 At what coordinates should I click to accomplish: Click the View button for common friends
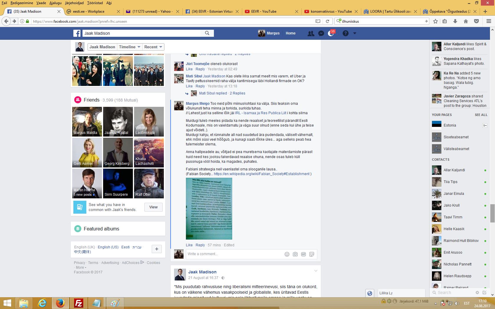[x=154, y=207]
